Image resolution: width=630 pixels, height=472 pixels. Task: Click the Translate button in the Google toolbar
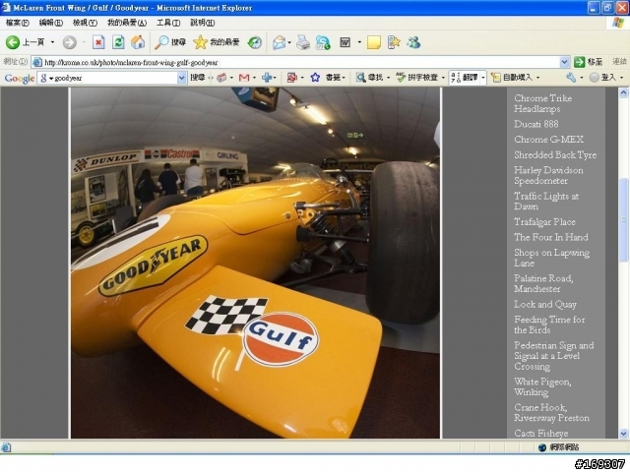(x=465, y=78)
